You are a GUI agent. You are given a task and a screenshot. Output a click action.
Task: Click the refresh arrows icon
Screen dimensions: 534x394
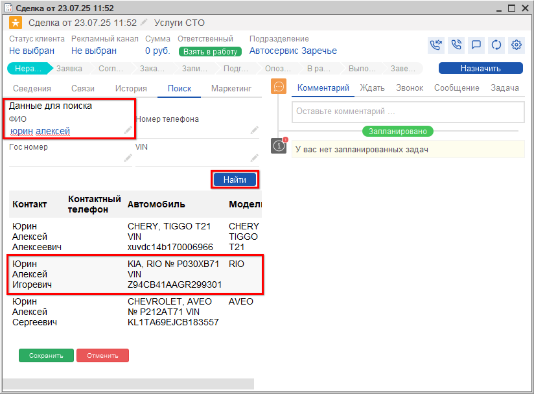pos(496,45)
